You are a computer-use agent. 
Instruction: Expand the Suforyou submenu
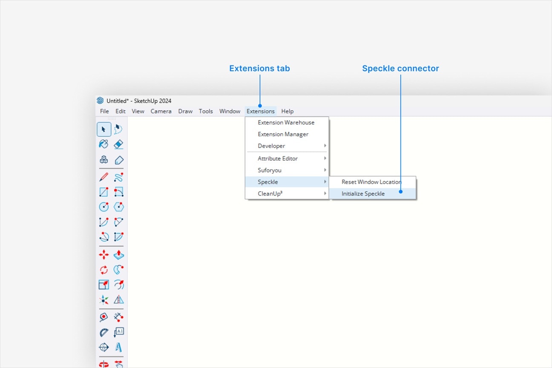[287, 170]
